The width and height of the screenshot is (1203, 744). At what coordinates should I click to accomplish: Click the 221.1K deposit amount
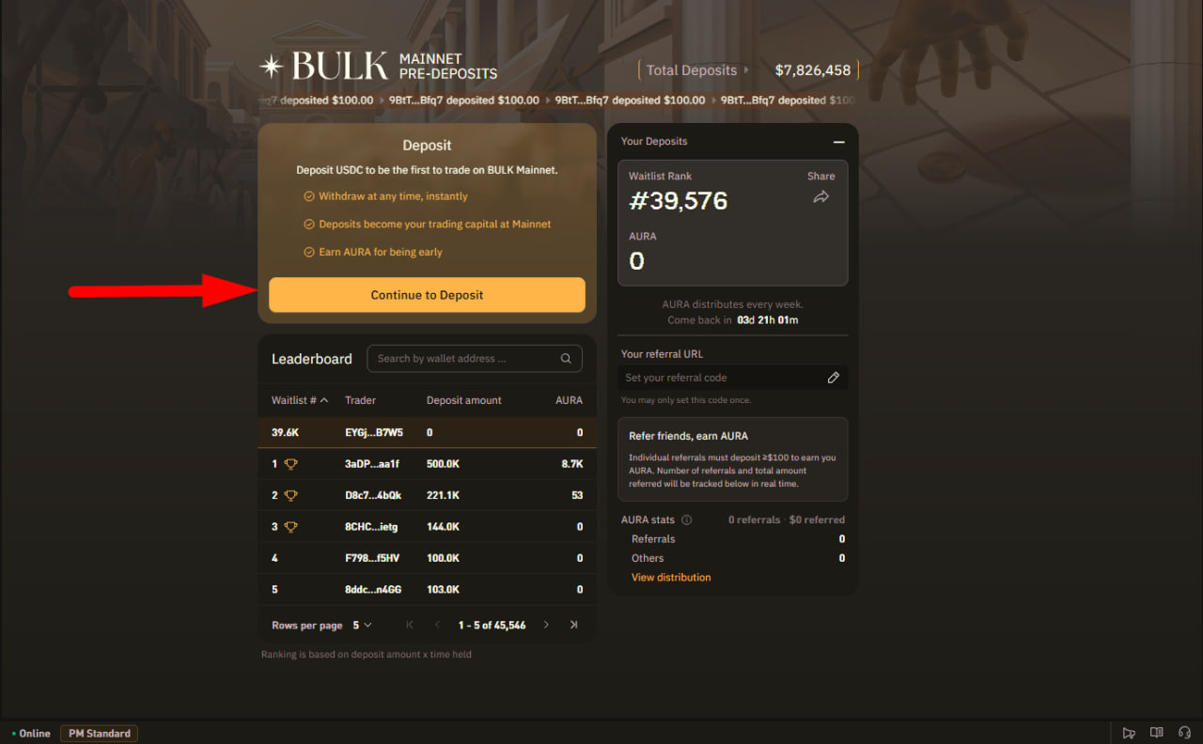pyautogui.click(x=443, y=495)
